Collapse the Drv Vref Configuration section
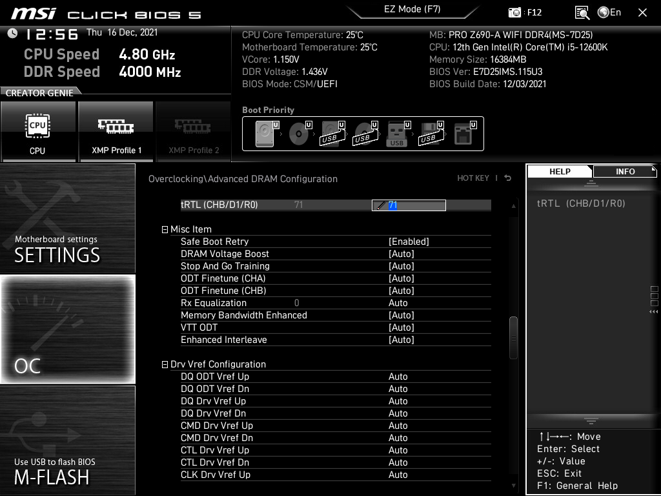Viewport: 661px width, 496px height. 165,364
